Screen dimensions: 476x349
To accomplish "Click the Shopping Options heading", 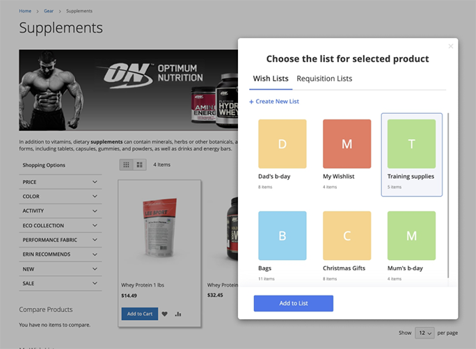I will click(x=44, y=165).
